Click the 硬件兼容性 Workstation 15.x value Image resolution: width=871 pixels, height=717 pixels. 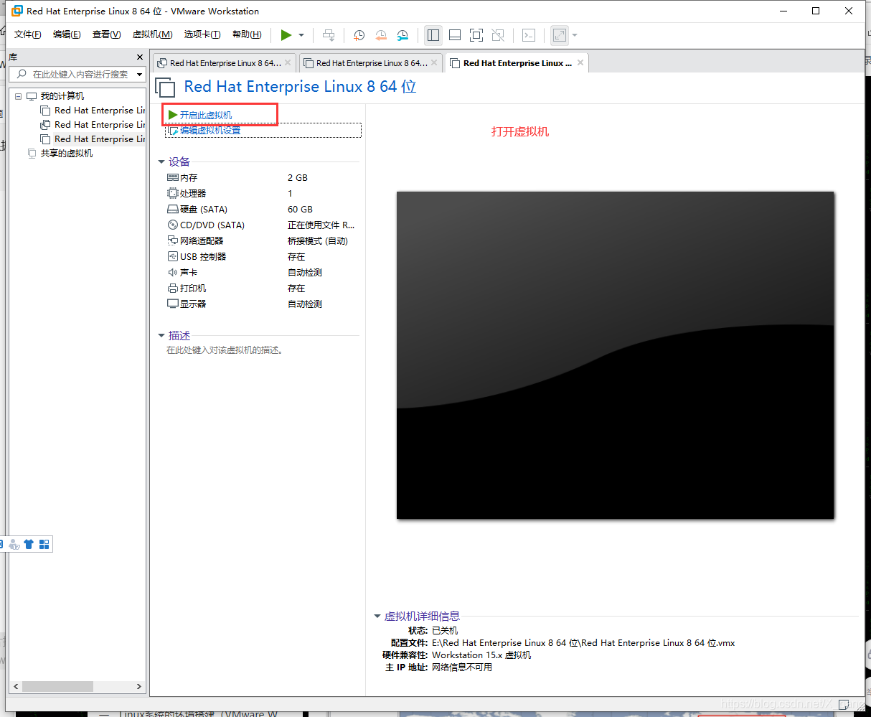(481, 655)
